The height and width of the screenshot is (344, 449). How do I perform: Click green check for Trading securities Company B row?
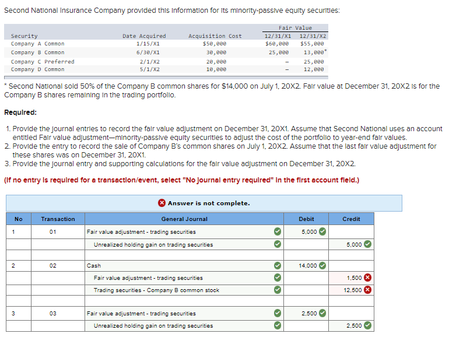point(278,290)
